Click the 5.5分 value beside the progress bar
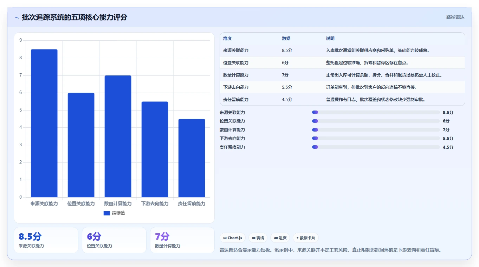 (448, 139)
